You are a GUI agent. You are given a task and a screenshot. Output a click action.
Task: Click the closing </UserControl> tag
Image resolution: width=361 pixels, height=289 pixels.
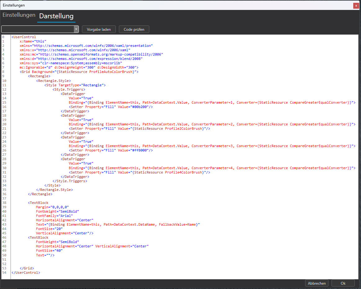[x=26, y=273]
